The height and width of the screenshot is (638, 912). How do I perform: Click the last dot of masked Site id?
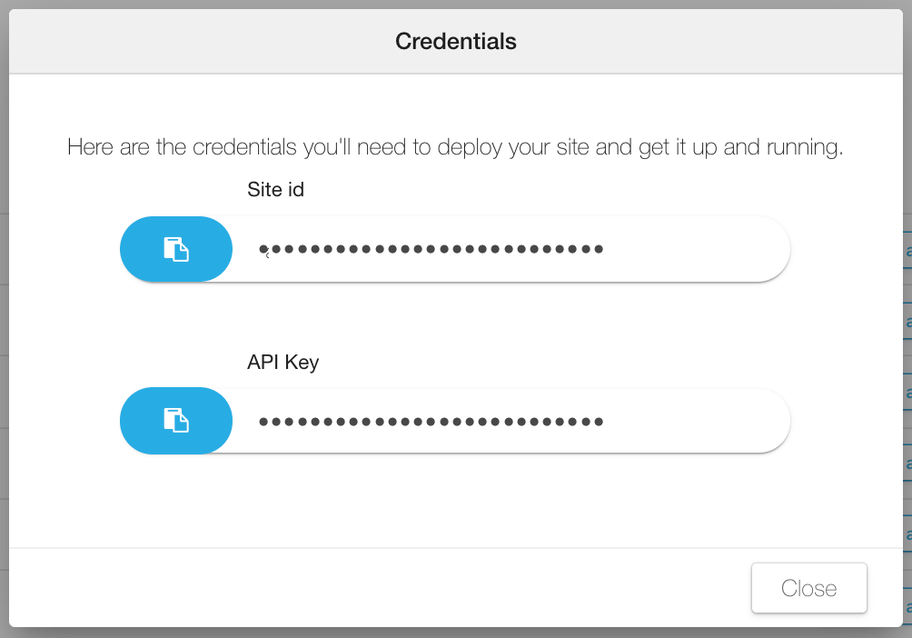click(599, 248)
